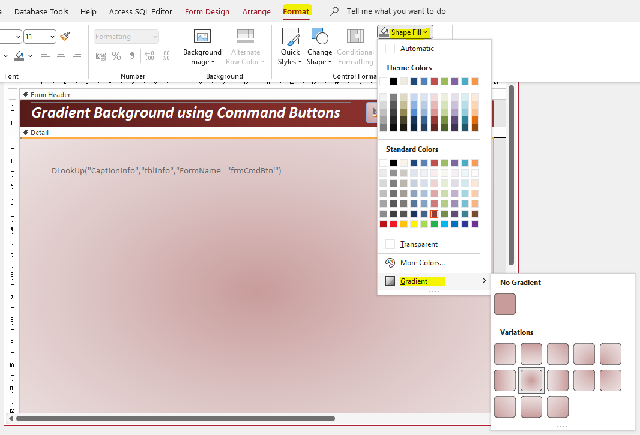Choose the Automatic fill option
The height and width of the screenshot is (435, 640).
[x=429, y=49]
